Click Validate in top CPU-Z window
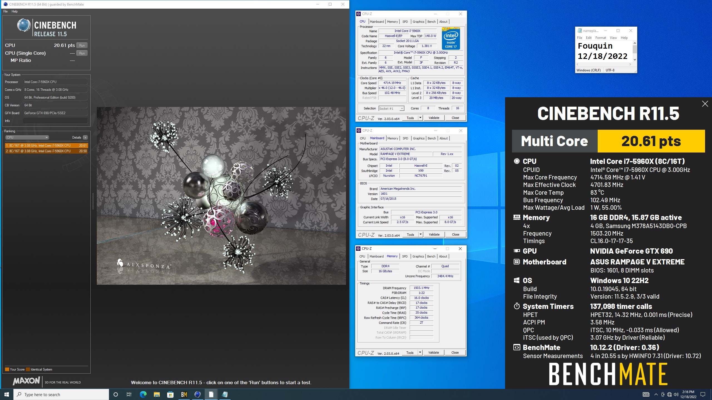 434,118
